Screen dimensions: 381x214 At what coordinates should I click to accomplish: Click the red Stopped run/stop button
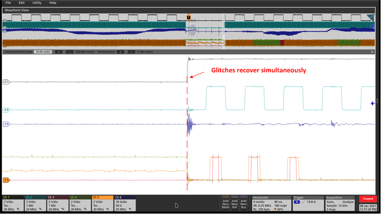[x=368, y=199]
